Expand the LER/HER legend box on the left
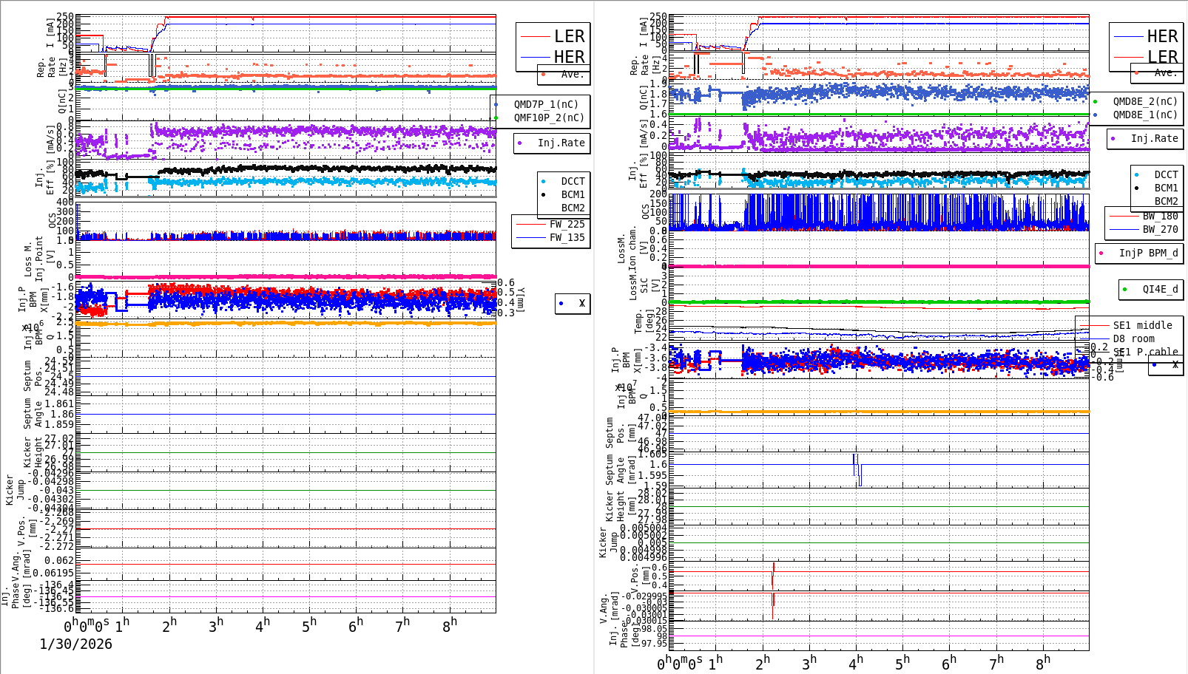Viewport: 1188px width, 674px height. pos(551,46)
